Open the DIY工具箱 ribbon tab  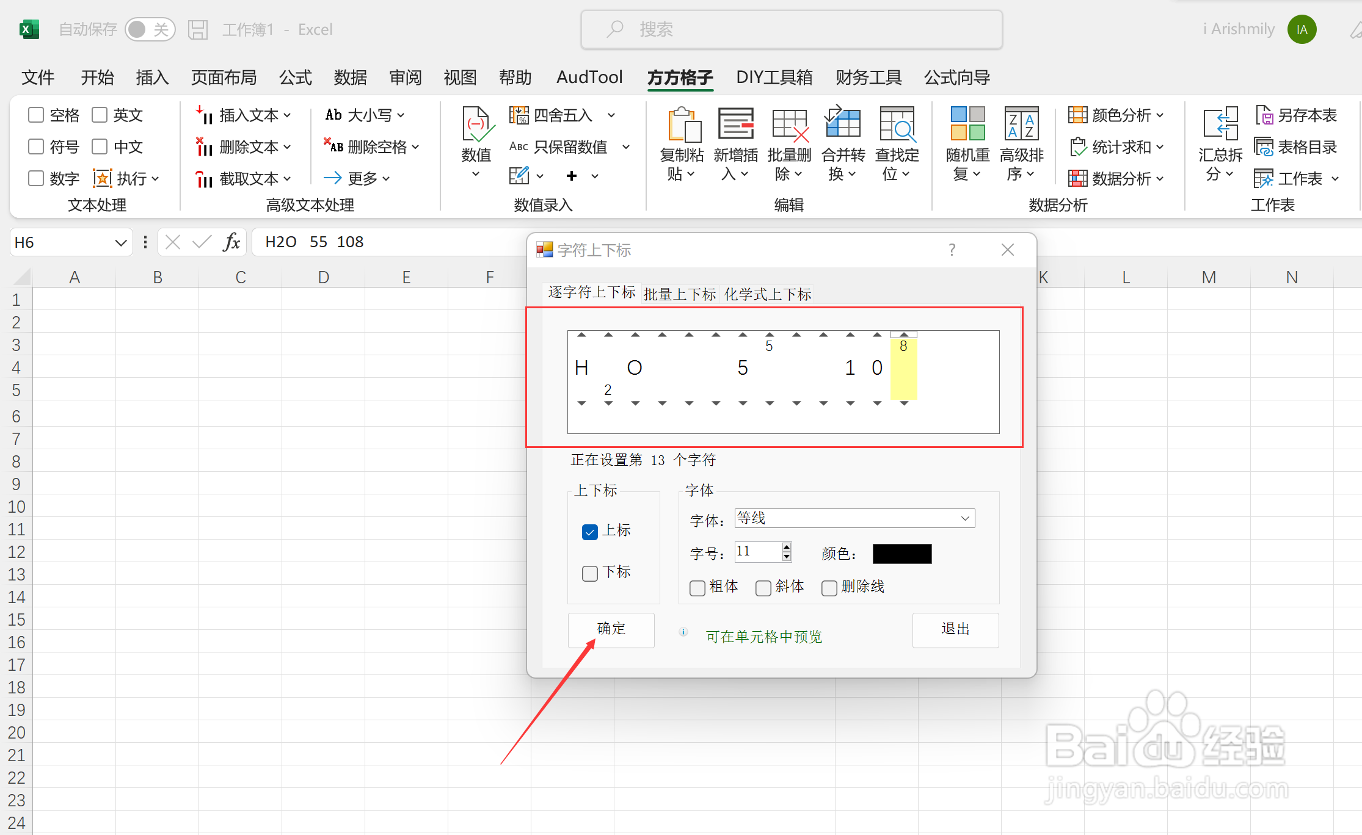pos(774,78)
